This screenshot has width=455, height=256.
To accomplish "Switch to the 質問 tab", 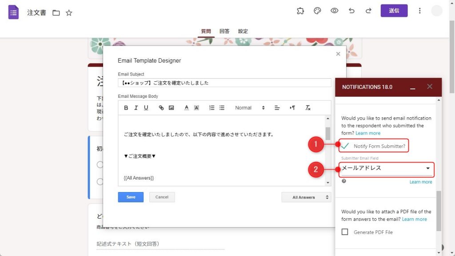I will tap(206, 31).
